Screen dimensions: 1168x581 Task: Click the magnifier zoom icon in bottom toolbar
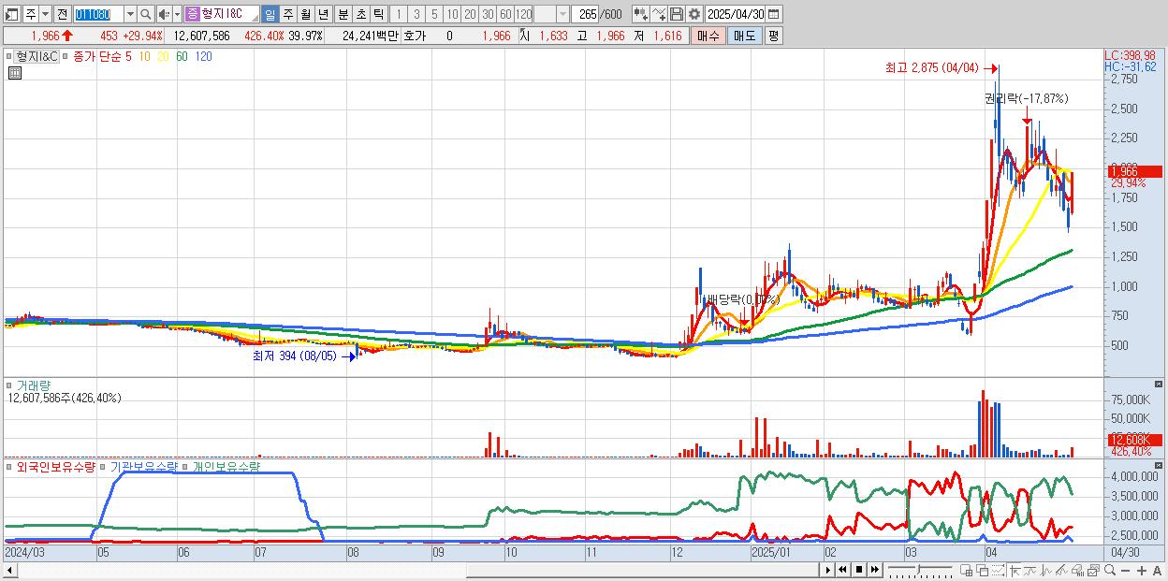click(x=1110, y=570)
